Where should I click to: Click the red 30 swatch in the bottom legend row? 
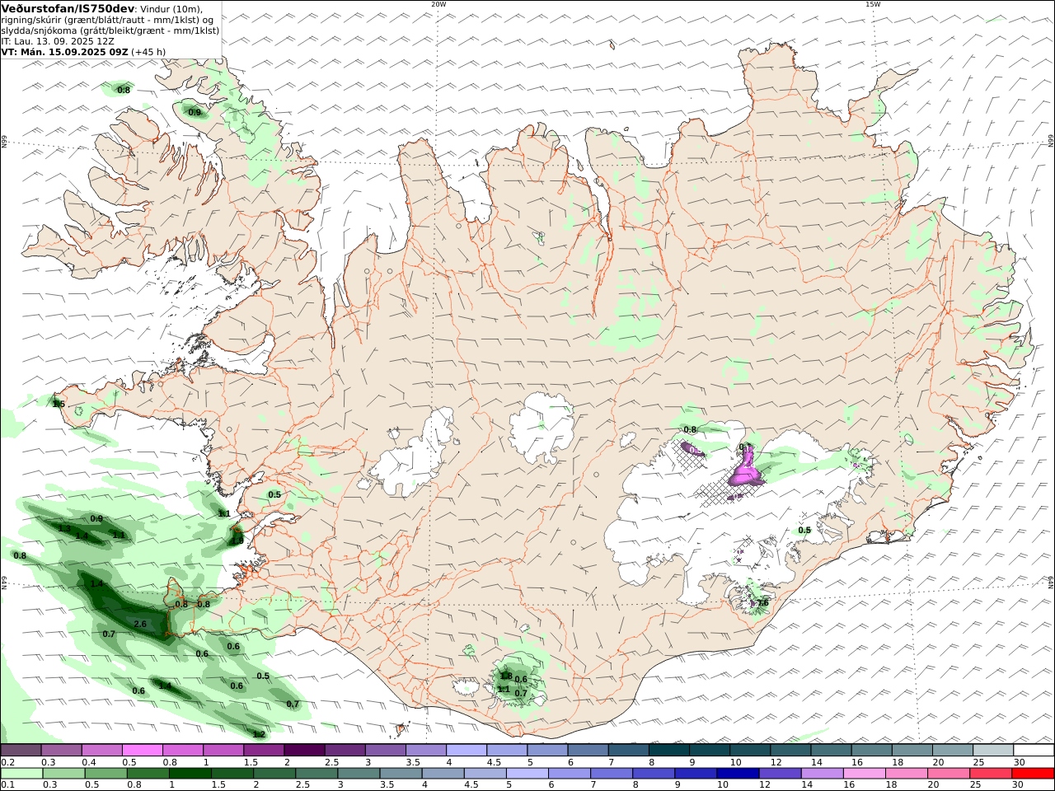point(1034,774)
